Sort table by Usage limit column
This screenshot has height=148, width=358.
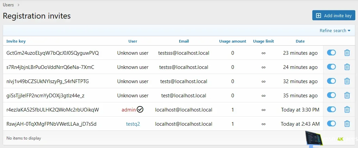coord(264,41)
